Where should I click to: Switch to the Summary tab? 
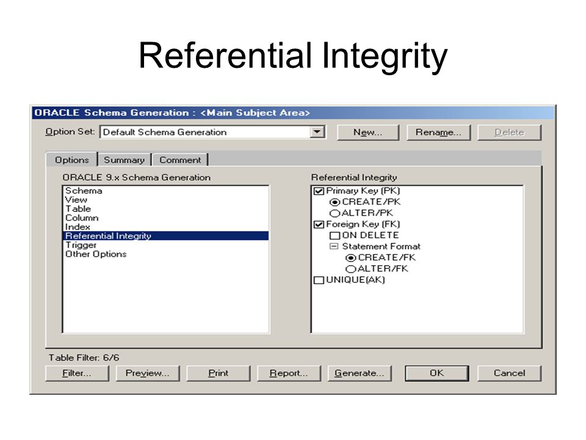(x=124, y=159)
